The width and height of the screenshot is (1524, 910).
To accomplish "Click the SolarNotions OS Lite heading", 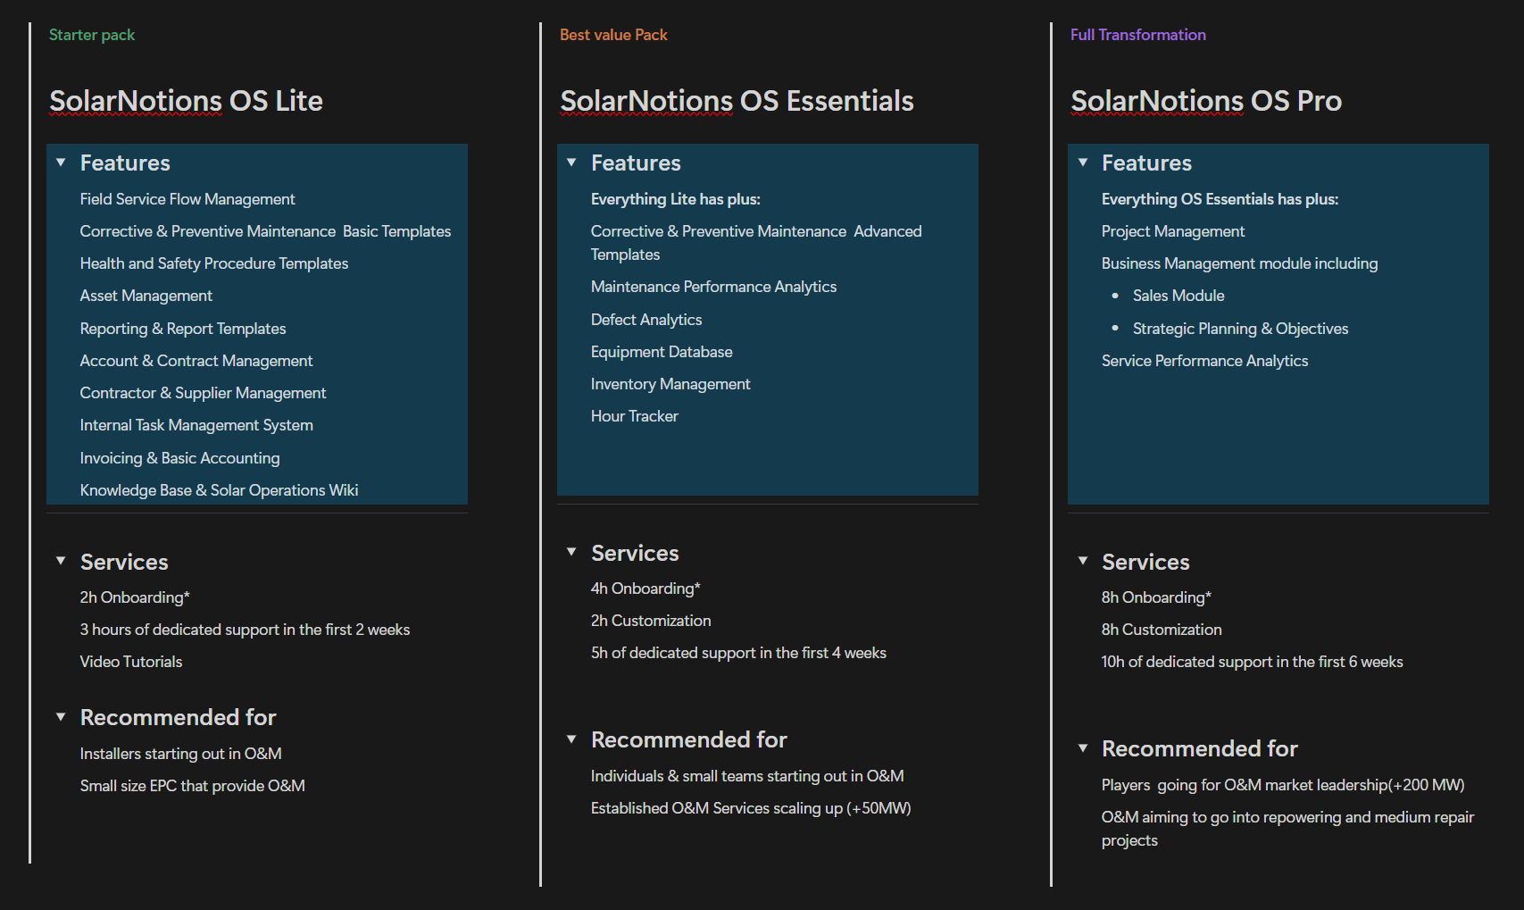I will pos(186,101).
